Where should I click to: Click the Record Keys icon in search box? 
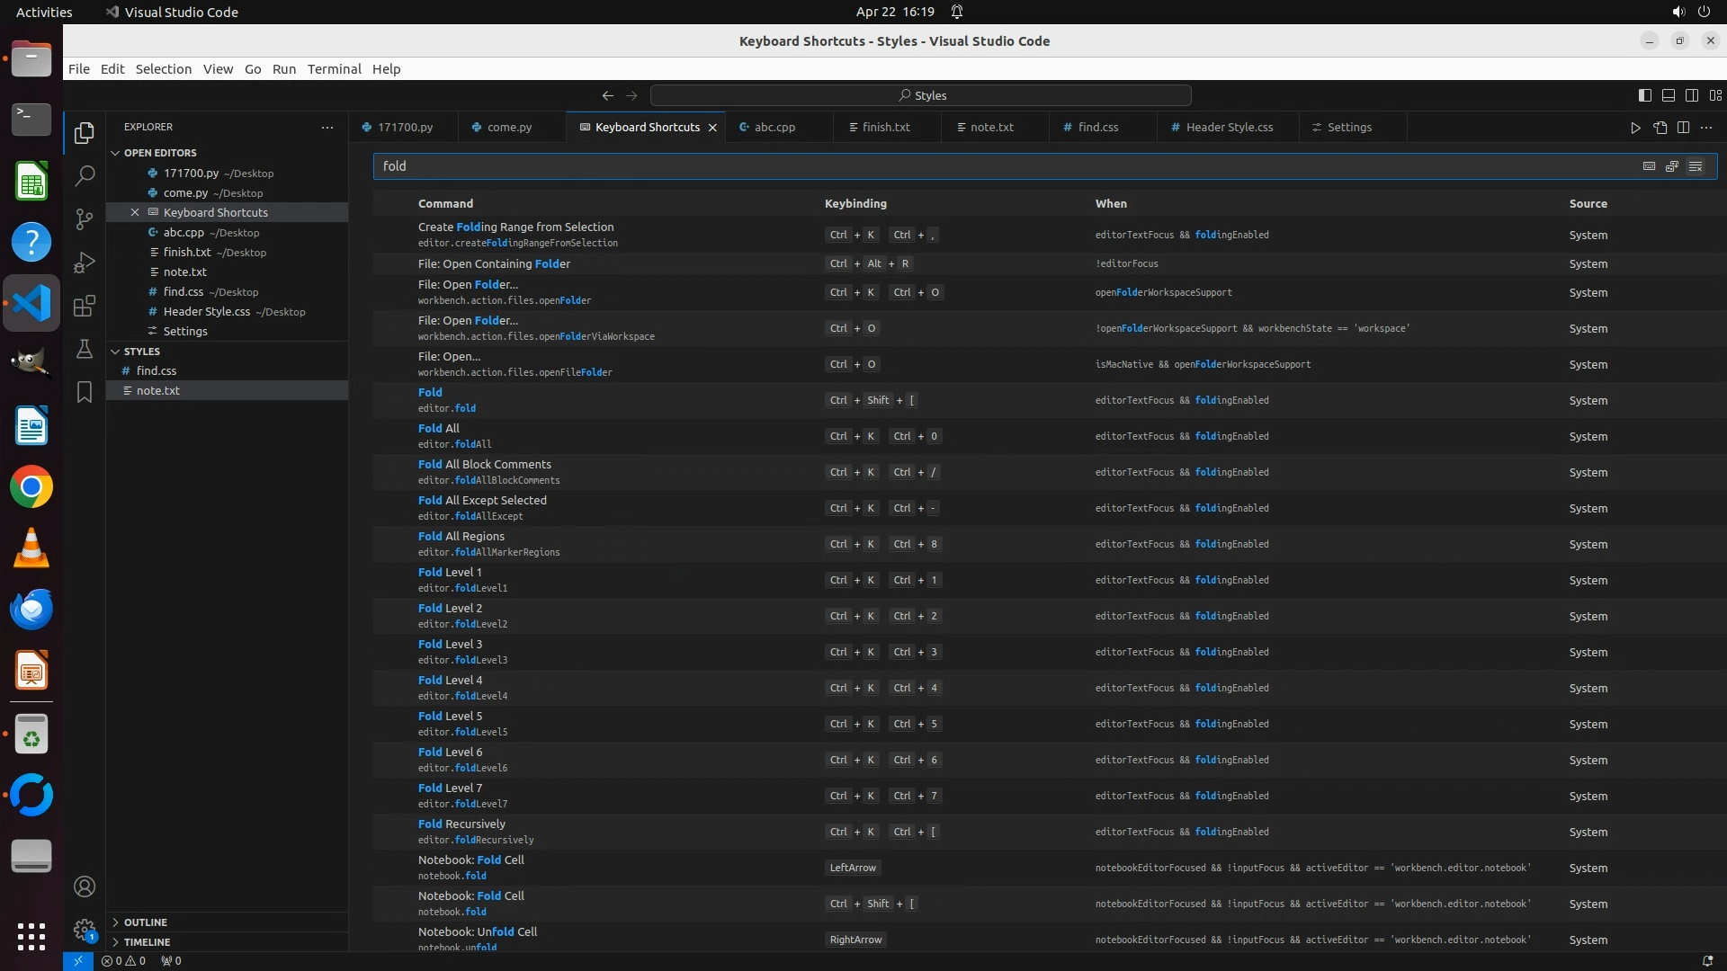tap(1649, 166)
